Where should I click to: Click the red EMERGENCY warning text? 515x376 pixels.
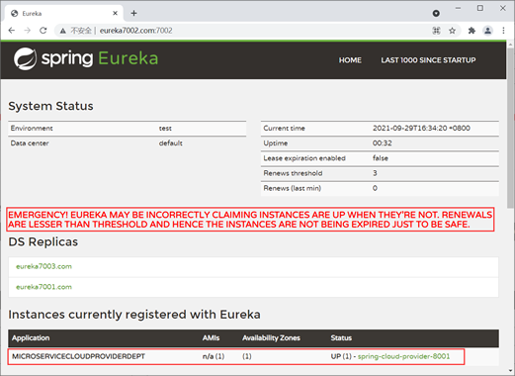point(250,220)
